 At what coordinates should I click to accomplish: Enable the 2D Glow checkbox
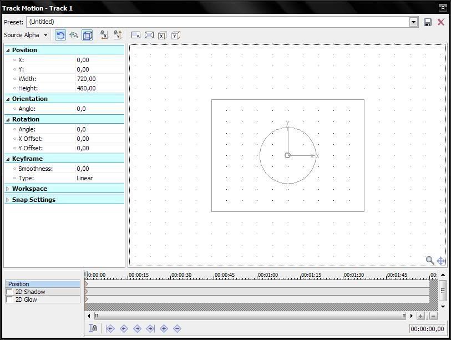[x=9, y=300]
